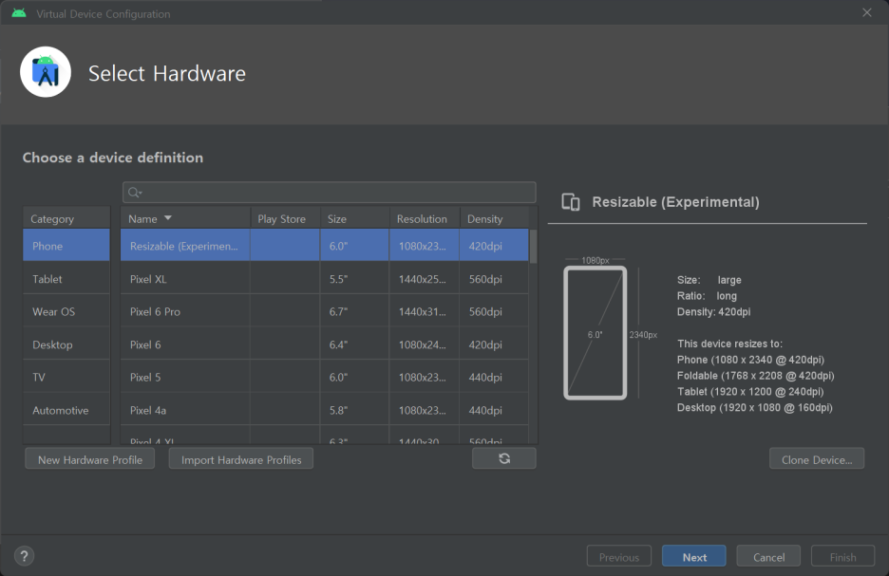Select the Automotive category
Screen dimensions: 889x576
pyautogui.click(x=66, y=410)
